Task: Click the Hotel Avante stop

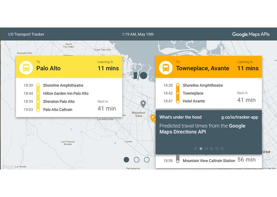Action: click(x=194, y=101)
